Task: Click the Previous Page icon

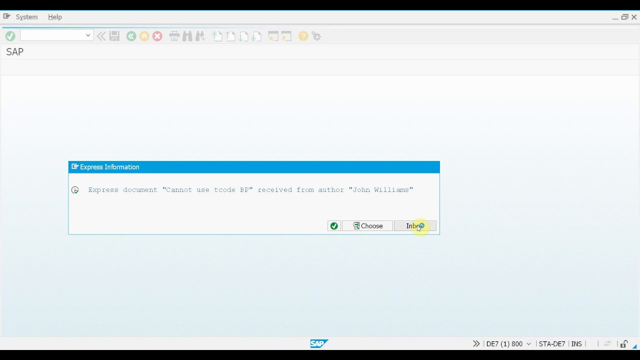Action: (x=230, y=36)
